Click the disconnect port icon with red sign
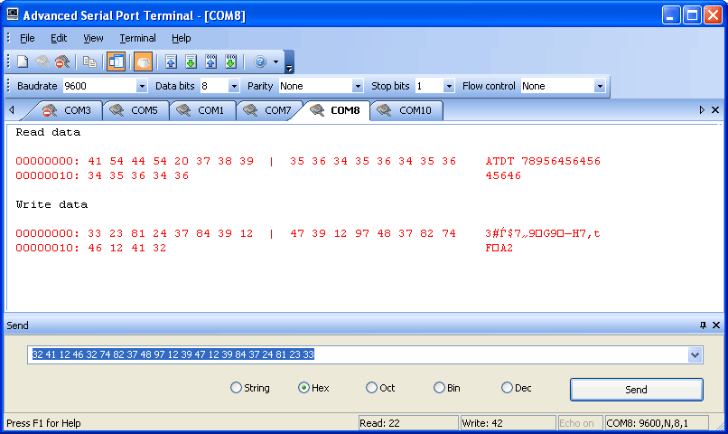 click(62, 61)
